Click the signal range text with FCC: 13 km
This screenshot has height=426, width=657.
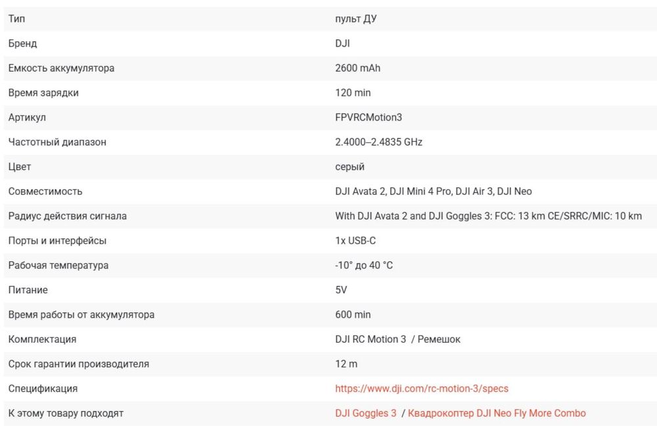click(488, 216)
